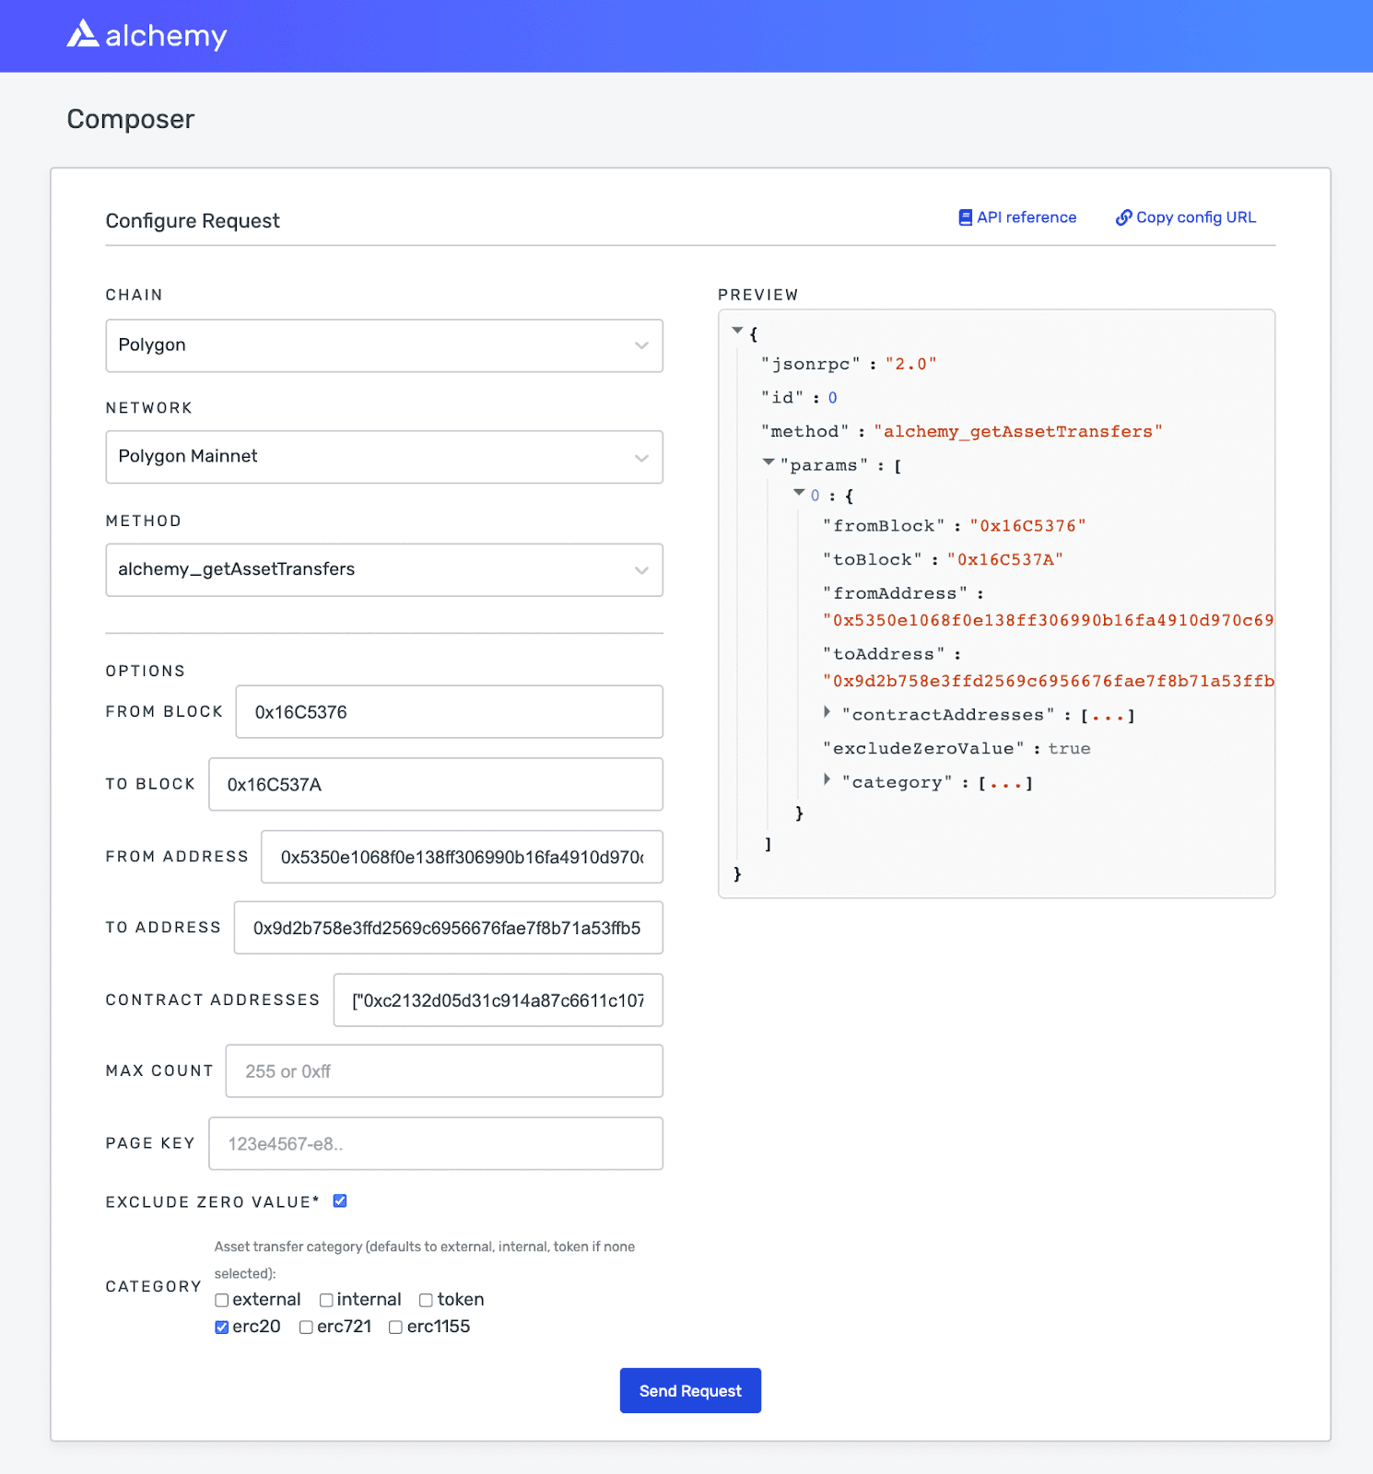Click the book icon beside API reference
The image size is (1373, 1474).
click(x=965, y=216)
